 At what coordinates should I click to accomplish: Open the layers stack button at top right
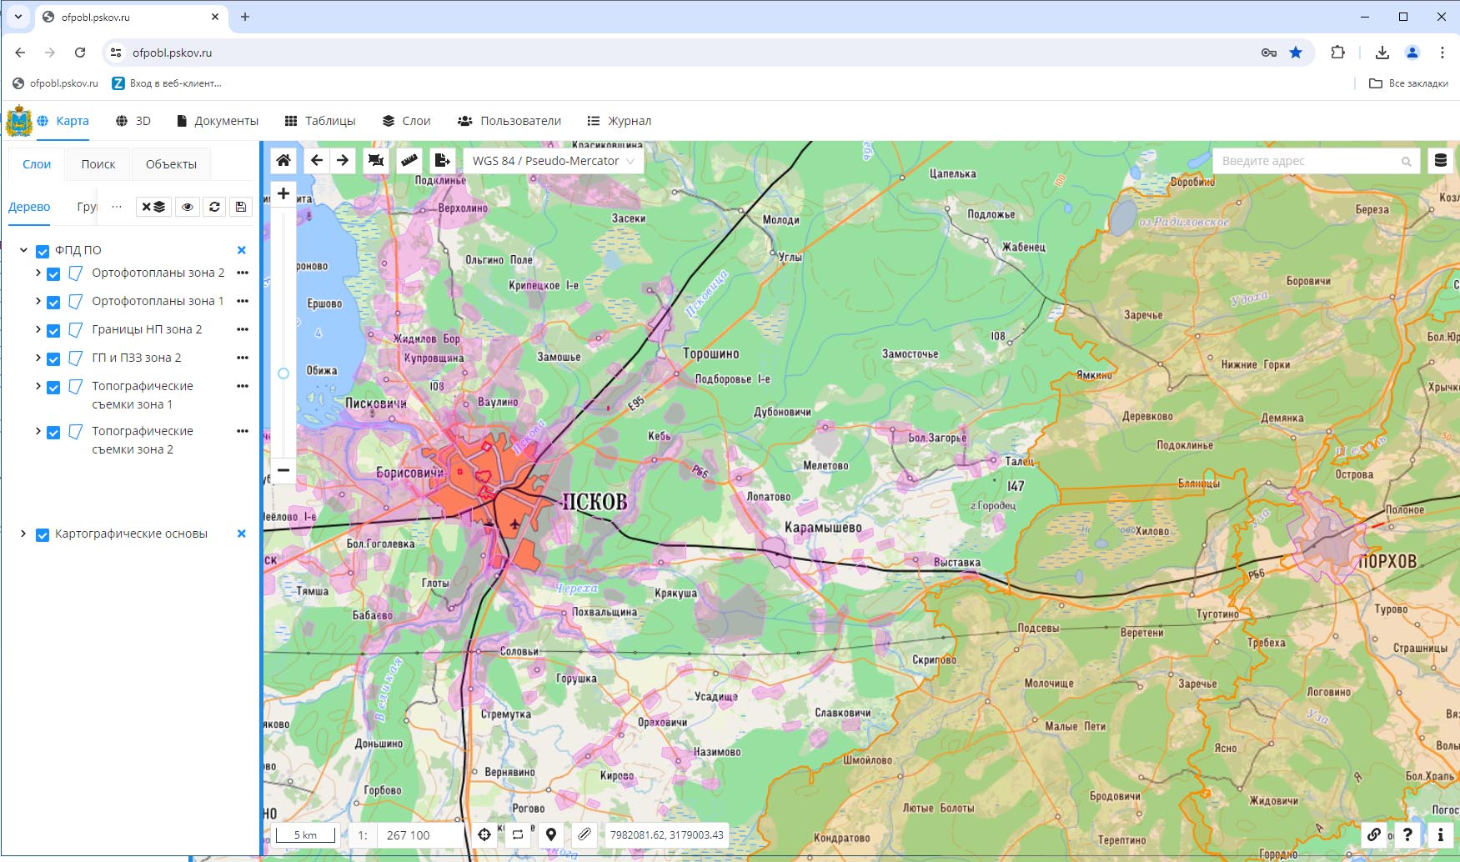click(x=1440, y=160)
